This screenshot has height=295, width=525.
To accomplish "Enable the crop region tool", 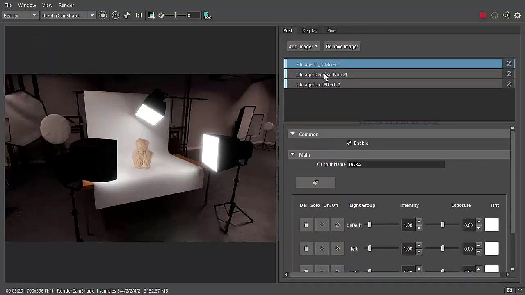I will pyautogui.click(x=151, y=16).
